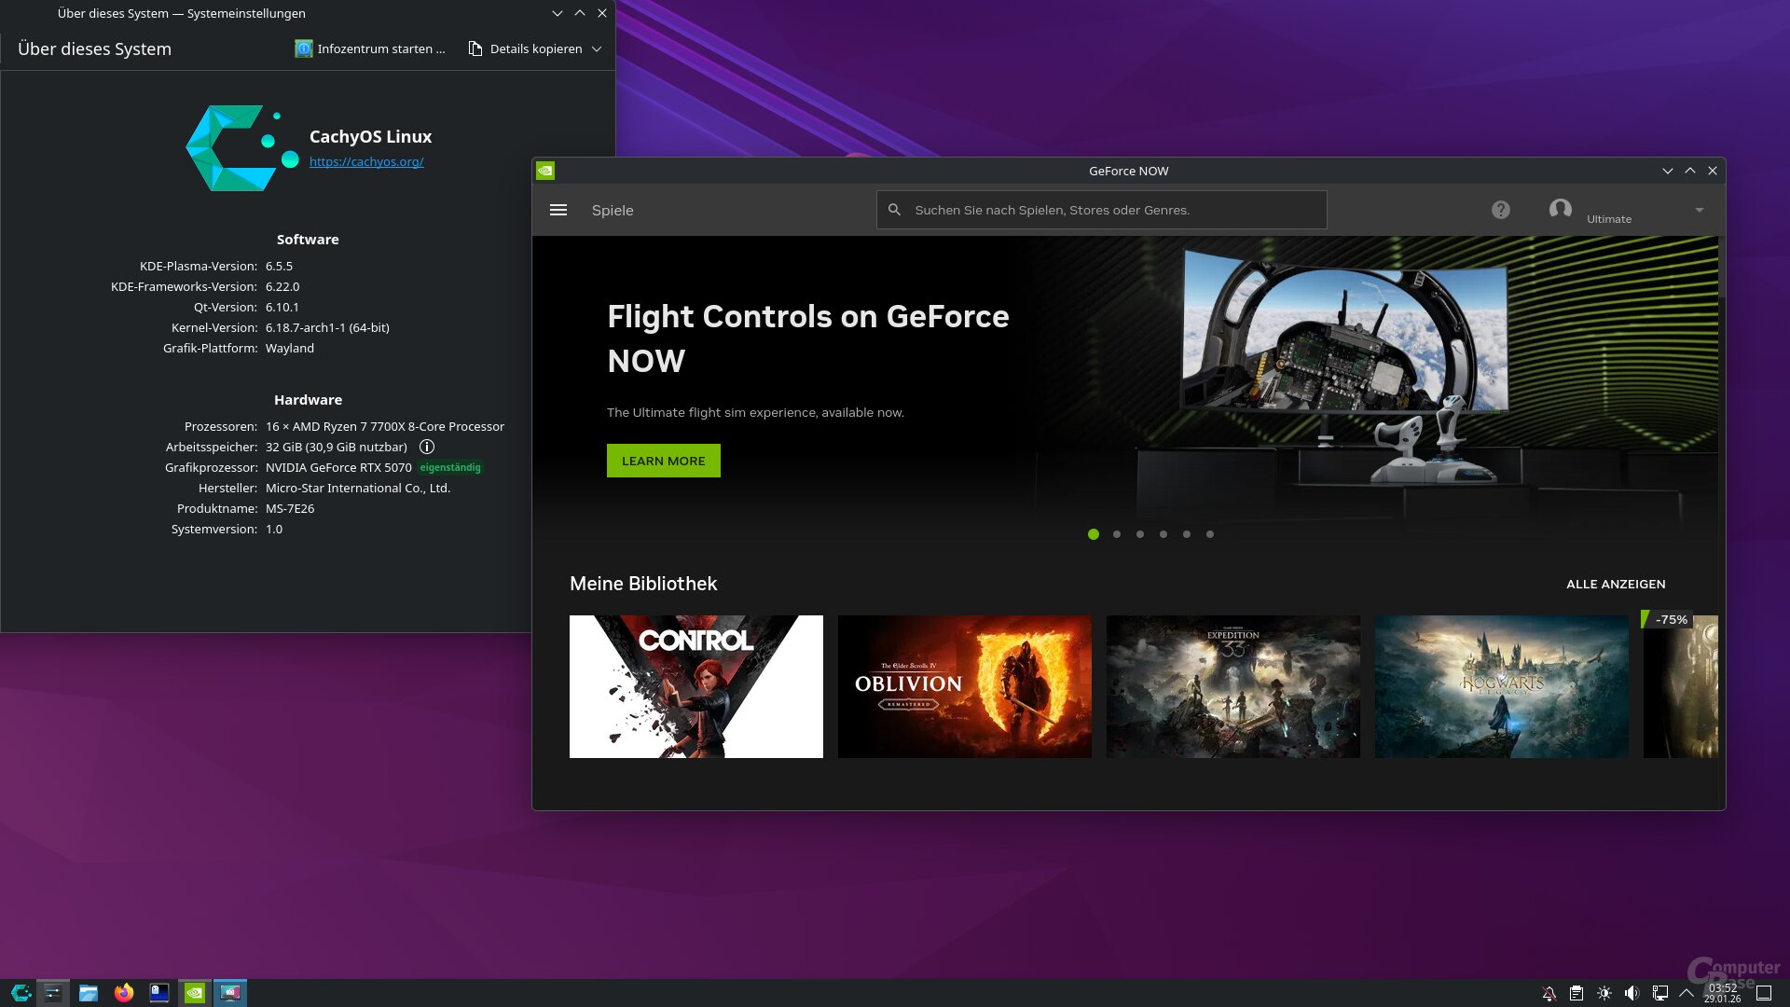Click the user avatar icon in GeForce NOW
Viewport: 1790px width, 1007px height.
click(1560, 210)
